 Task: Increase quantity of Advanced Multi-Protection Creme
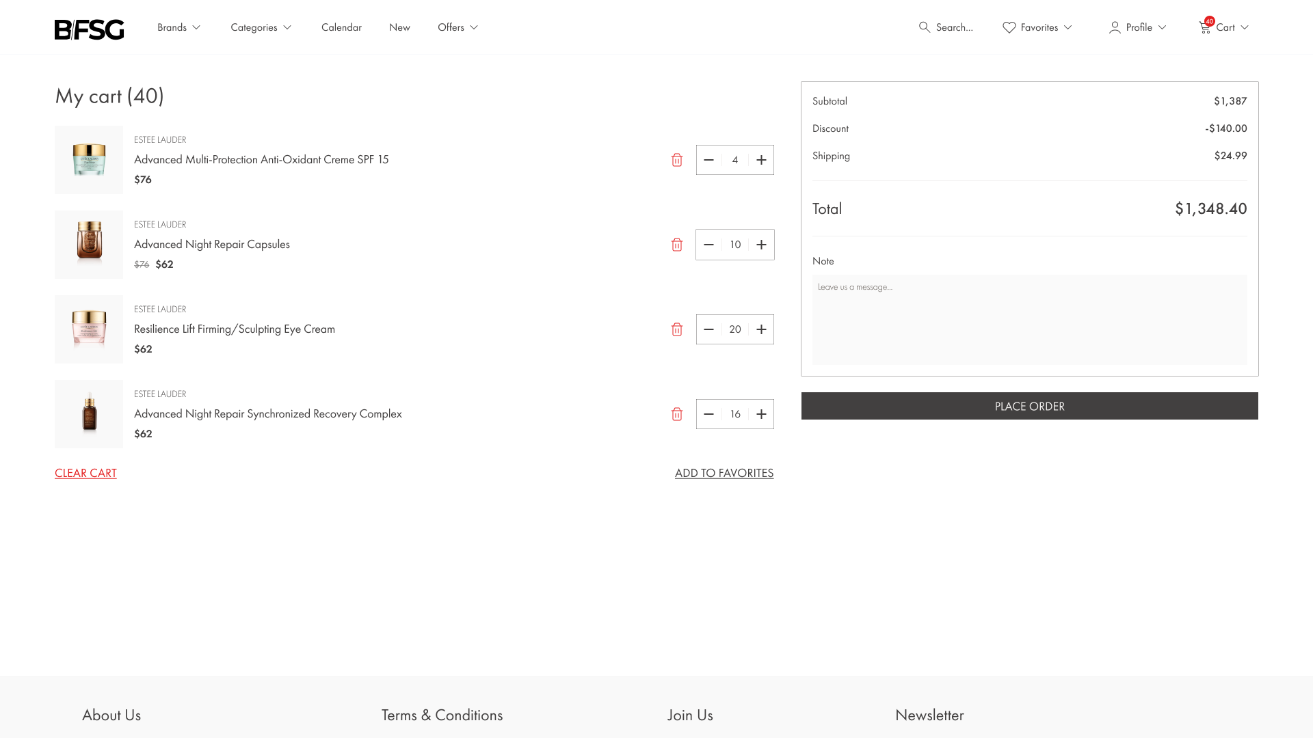[761, 160]
